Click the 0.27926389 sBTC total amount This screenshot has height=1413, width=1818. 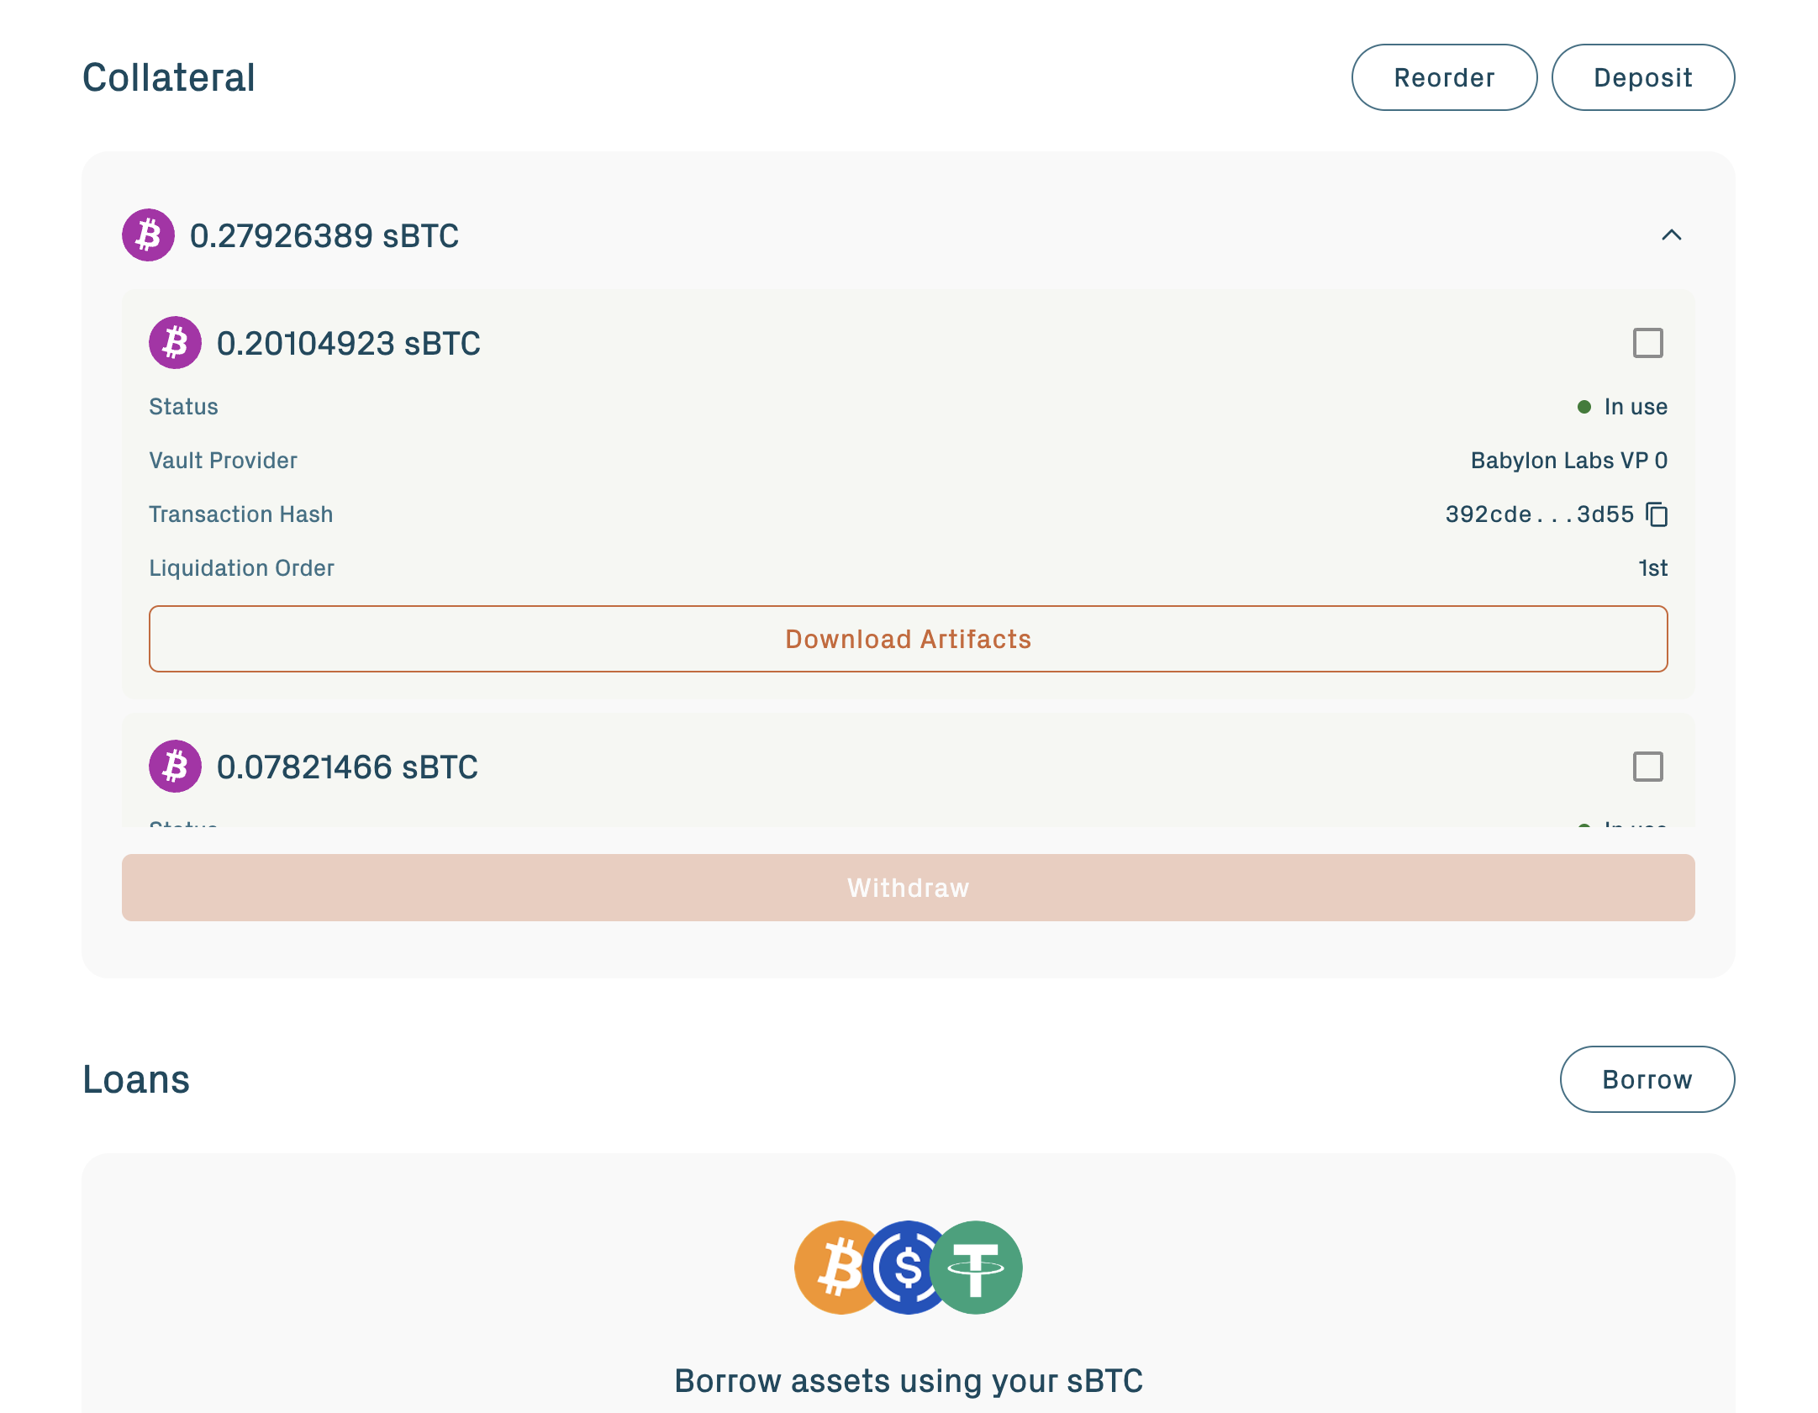tap(324, 235)
